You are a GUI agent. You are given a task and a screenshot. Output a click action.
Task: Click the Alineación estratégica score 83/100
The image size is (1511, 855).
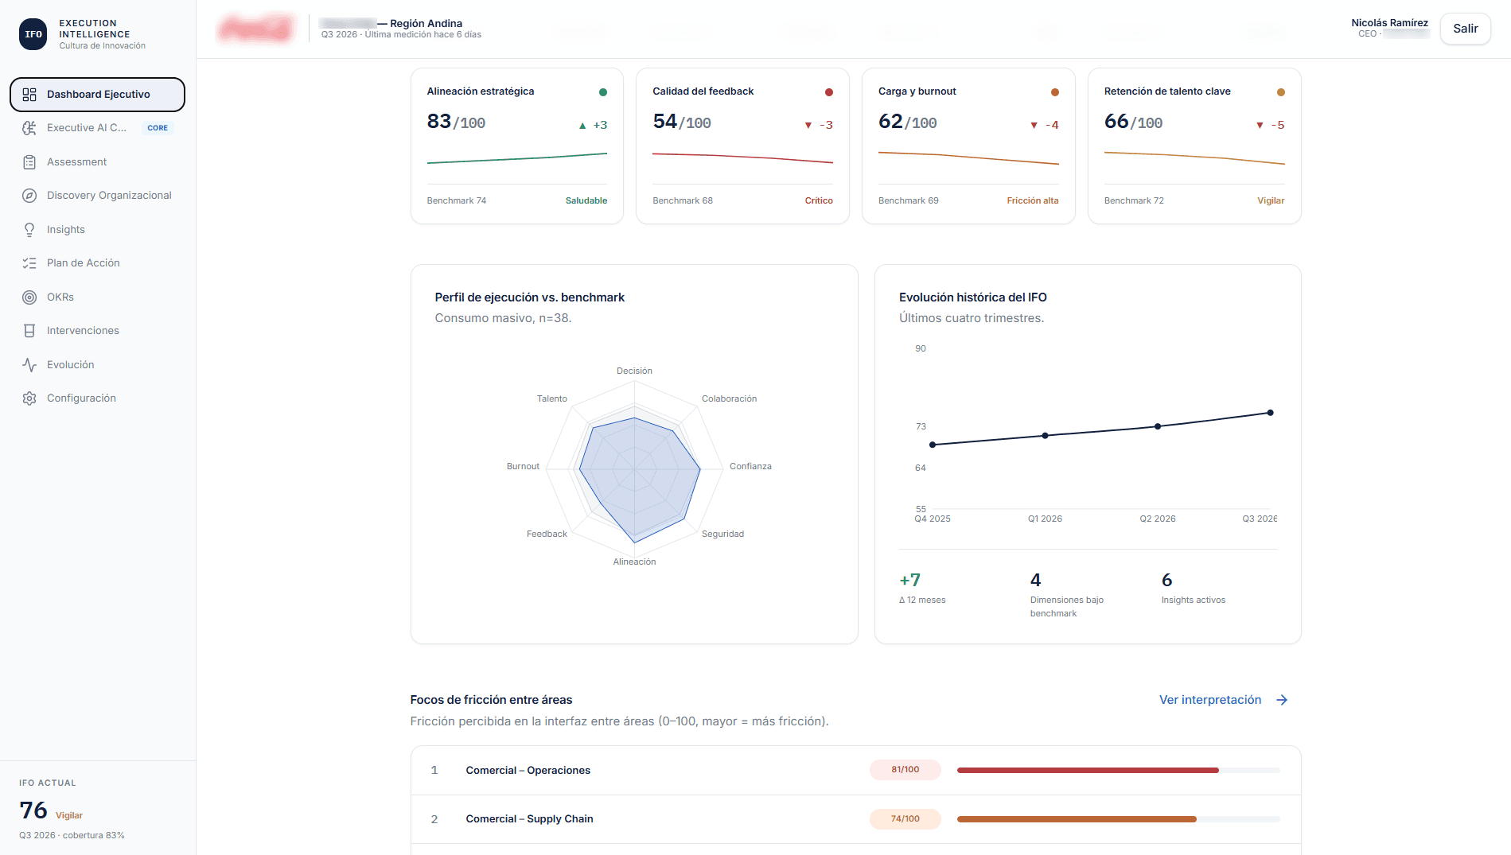point(456,122)
